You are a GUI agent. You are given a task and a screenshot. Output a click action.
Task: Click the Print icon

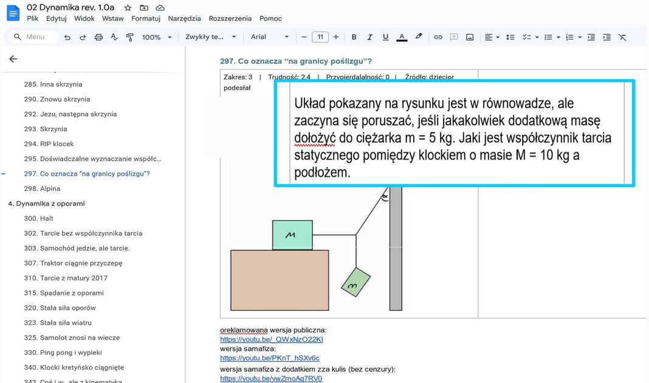pos(98,37)
